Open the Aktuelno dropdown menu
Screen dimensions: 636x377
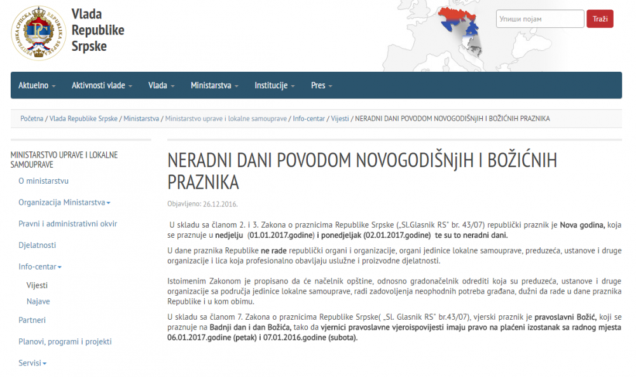(36, 86)
